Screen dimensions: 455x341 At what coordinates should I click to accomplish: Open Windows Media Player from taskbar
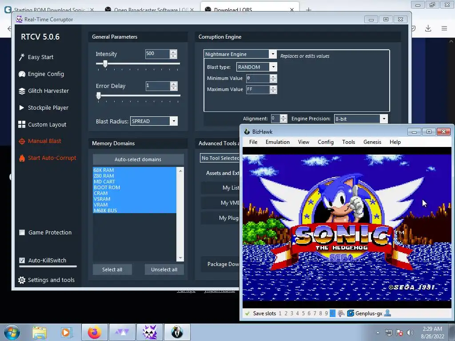[x=66, y=332]
